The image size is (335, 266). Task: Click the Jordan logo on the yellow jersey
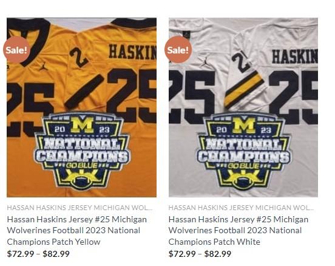(43, 67)
